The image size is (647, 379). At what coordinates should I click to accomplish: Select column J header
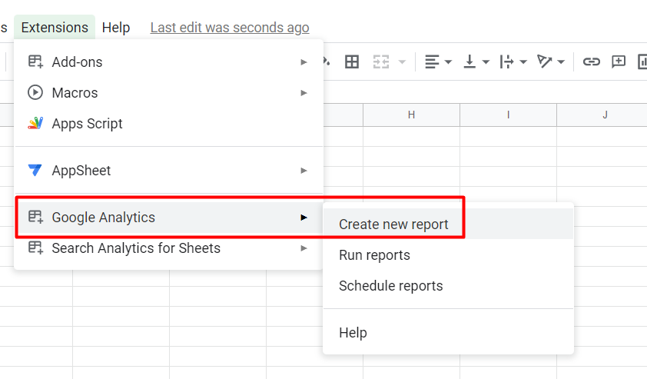[x=602, y=115]
